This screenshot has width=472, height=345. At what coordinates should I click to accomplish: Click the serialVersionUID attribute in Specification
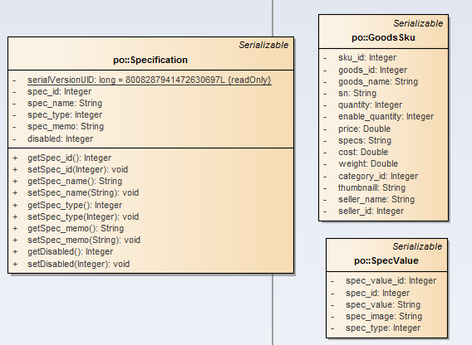pyautogui.click(x=150, y=80)
